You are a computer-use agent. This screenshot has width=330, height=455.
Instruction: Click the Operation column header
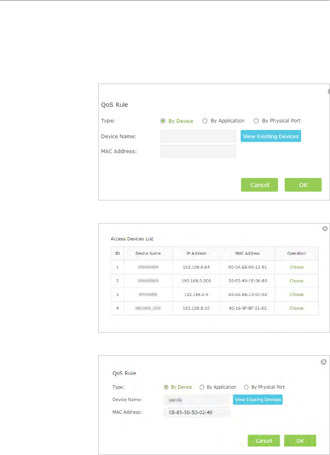click(296, 254)
